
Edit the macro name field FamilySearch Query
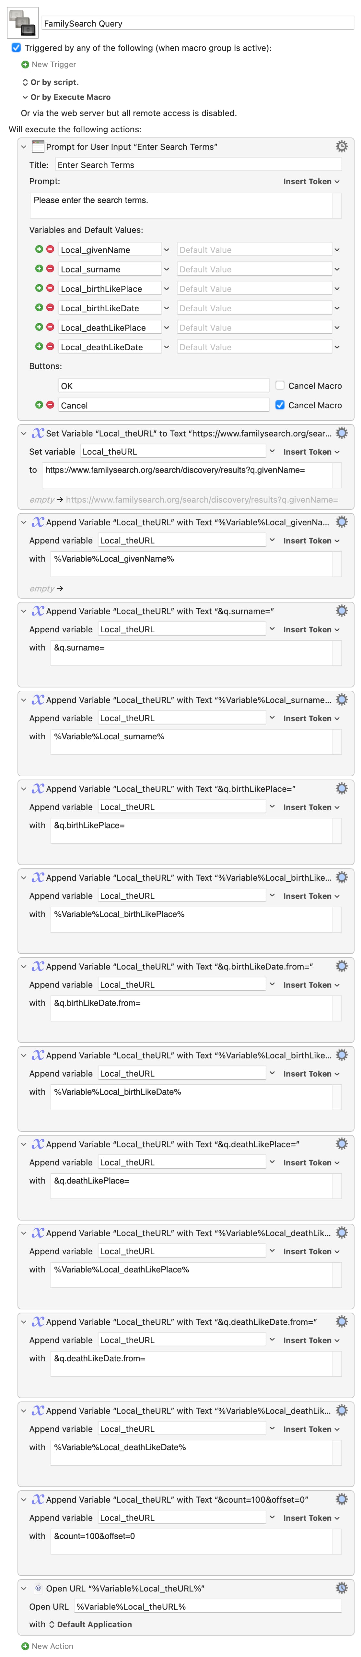point(198,23)
